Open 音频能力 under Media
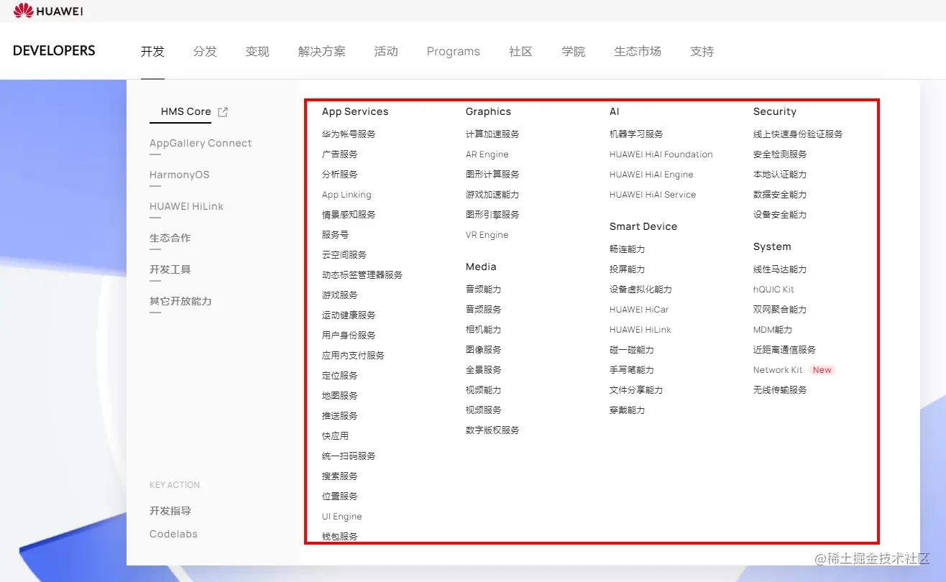This screenshot has width=946, height=582. tap(483, 290)
